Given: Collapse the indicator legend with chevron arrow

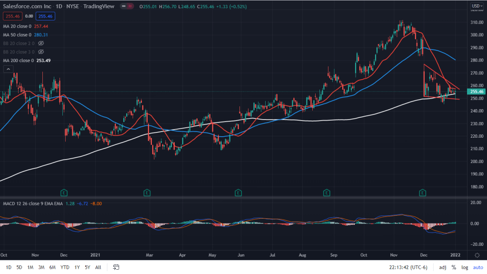Looking at the screenshot, I should pyautogui.click(x=8, y=69).
